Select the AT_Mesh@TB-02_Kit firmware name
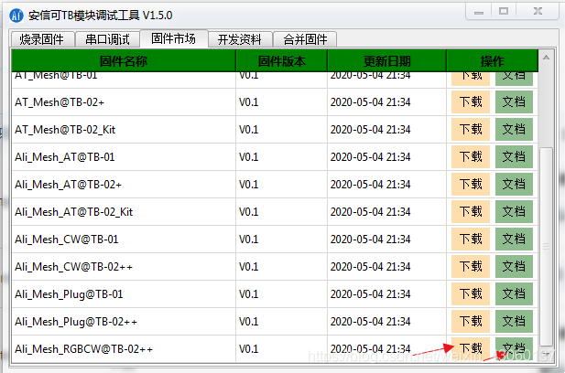565x373 pixels. [x=65, y=130]
